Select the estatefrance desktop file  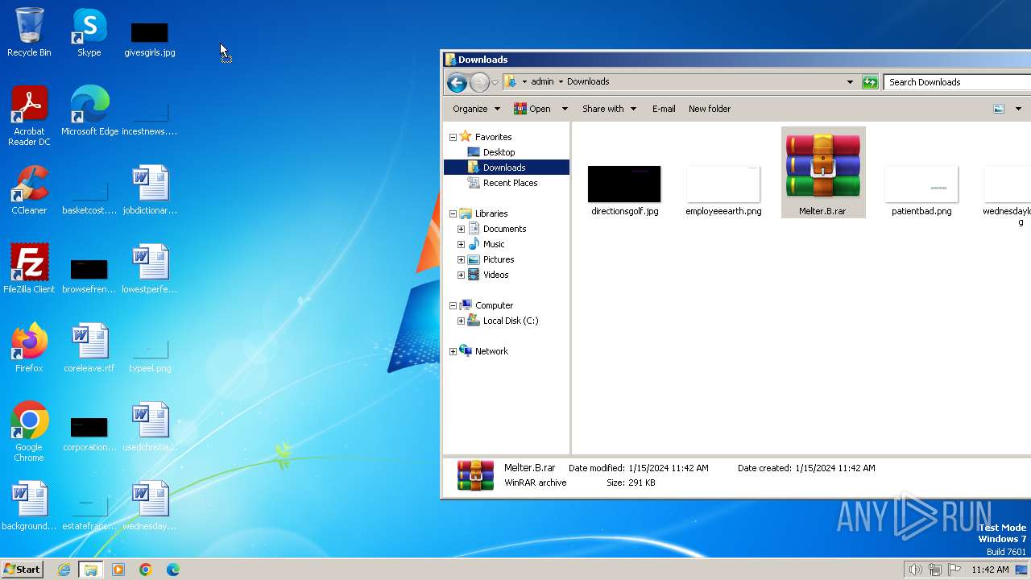(x=89, y=514)
